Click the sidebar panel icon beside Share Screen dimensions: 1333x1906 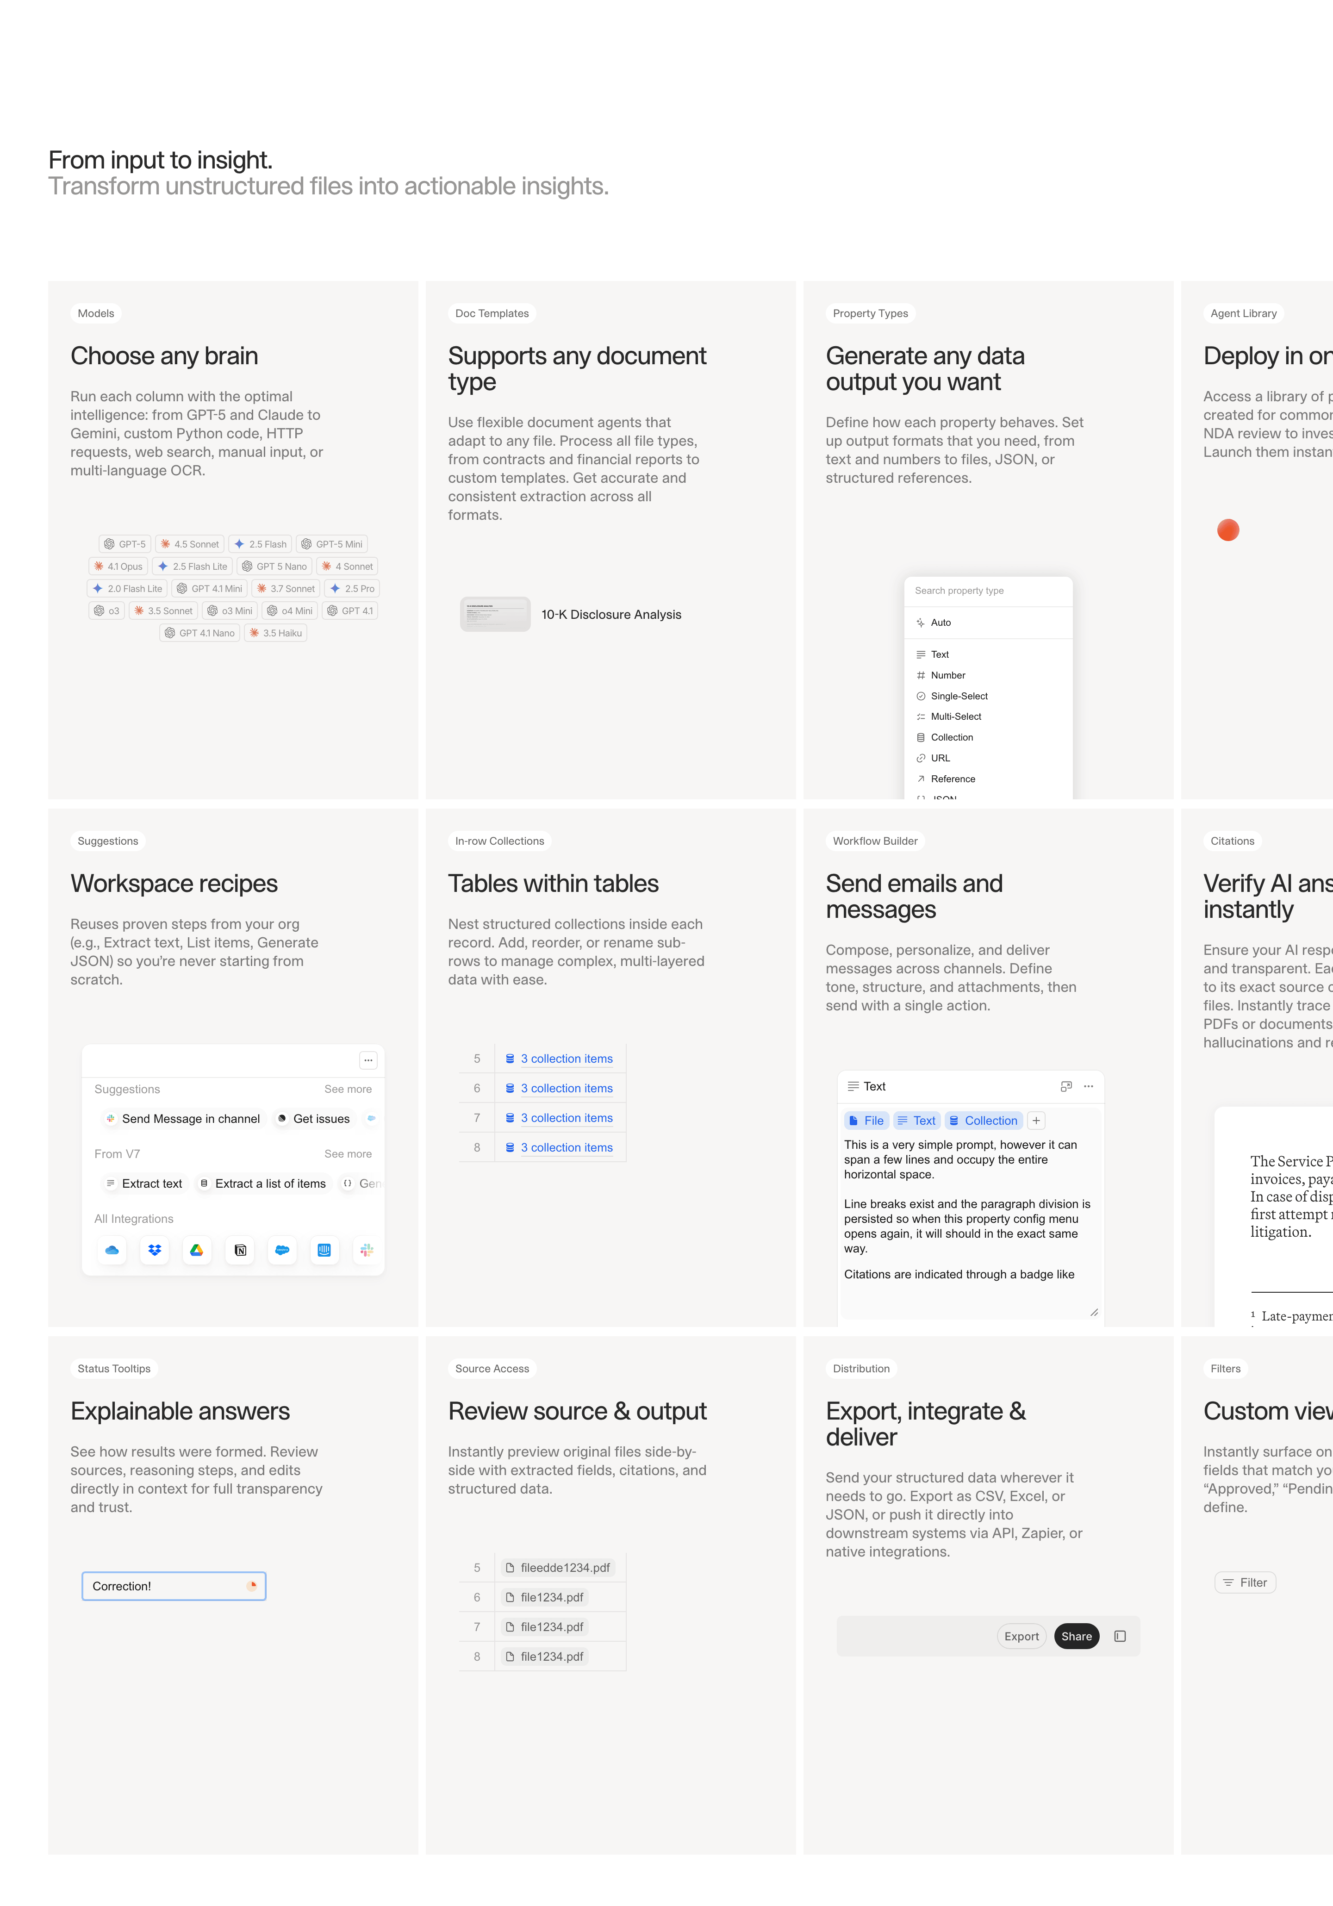coord(1120,1636)
